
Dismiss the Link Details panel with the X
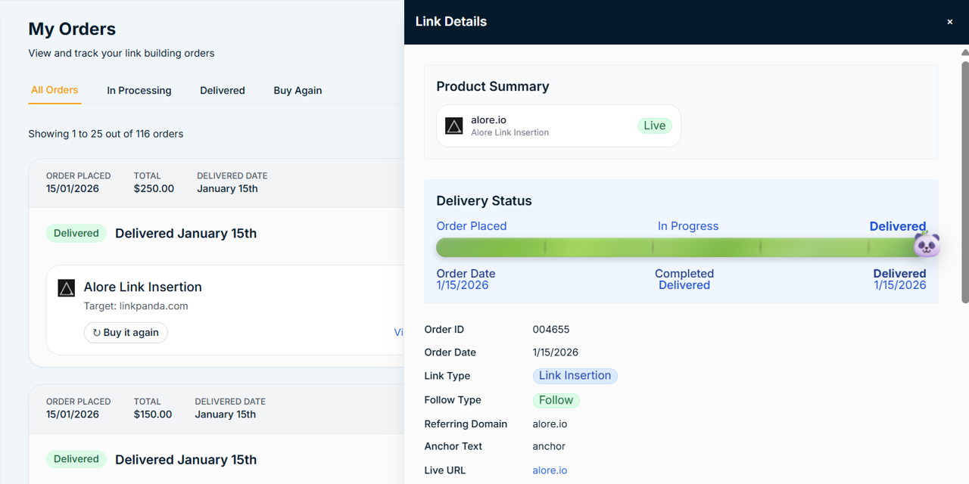pos(949,22)
